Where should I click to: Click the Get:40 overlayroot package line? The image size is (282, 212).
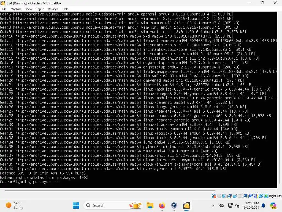[x=113, y=169]
